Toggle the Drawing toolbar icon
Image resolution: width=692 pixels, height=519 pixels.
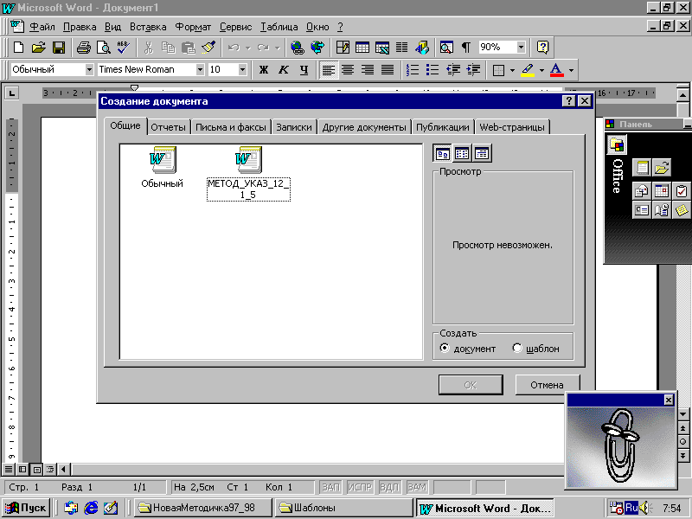click(422, 48)
